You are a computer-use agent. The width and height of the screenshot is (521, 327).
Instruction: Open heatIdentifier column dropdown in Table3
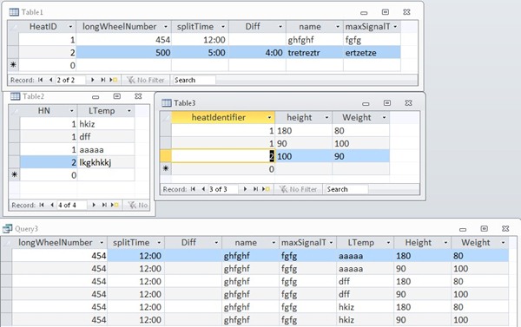click(x=269, y=117)
